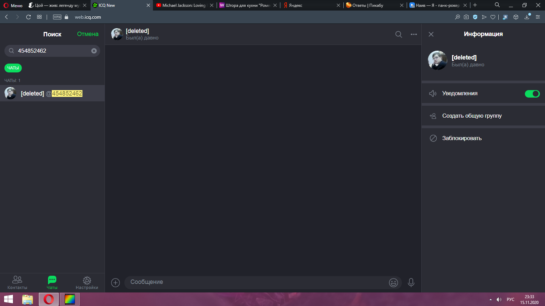Viewport: 545px width, 306px height.
Task: Open Opera speed dial grid icon
Action: [40, 17]
